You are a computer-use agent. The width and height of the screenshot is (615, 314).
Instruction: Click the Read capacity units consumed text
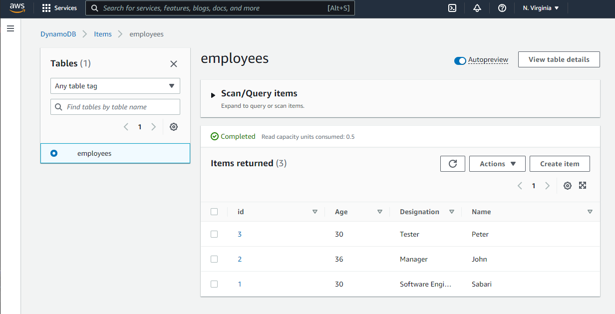[308, 137]
